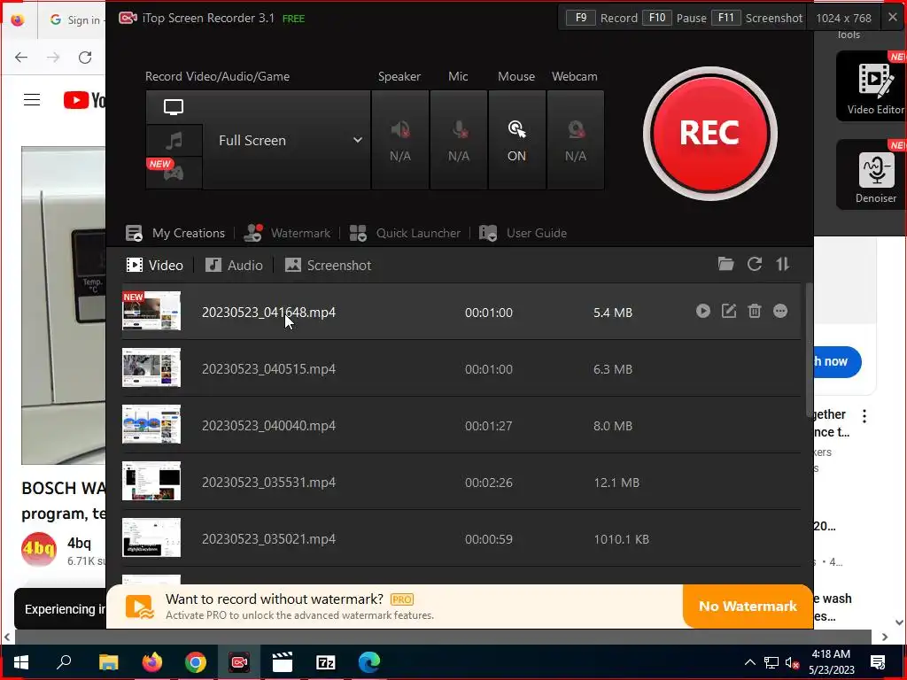The width and height of the screenshot is (907, 680).
Task: Open Windows taskbar search
Action: click(x=64, y=662)
